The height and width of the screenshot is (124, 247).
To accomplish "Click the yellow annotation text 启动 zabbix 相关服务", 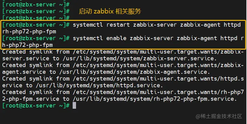I will point(110,12).
